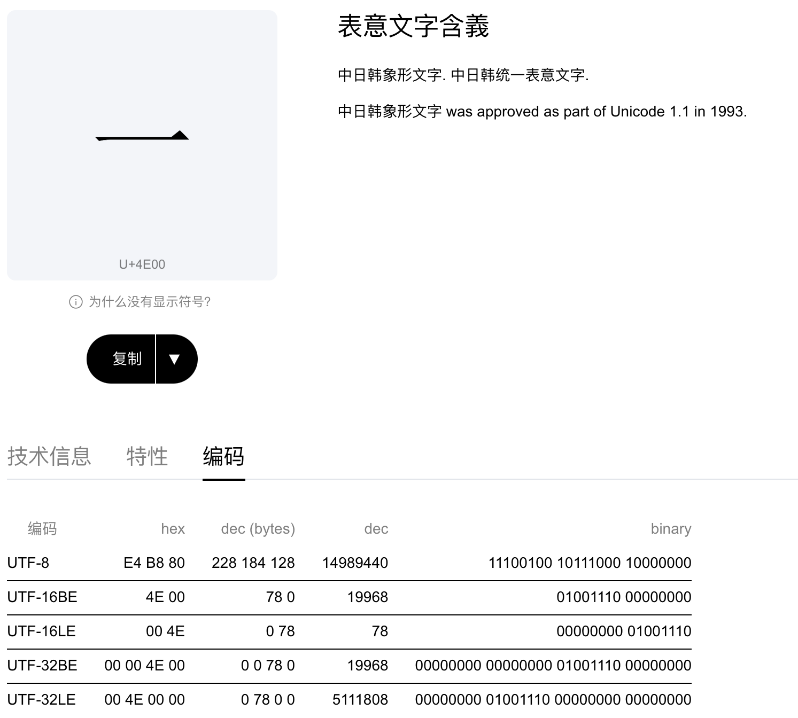Select decimal 19968 in UTF-16BE row
The image size is (798, 718).
[x=368, y=597]
